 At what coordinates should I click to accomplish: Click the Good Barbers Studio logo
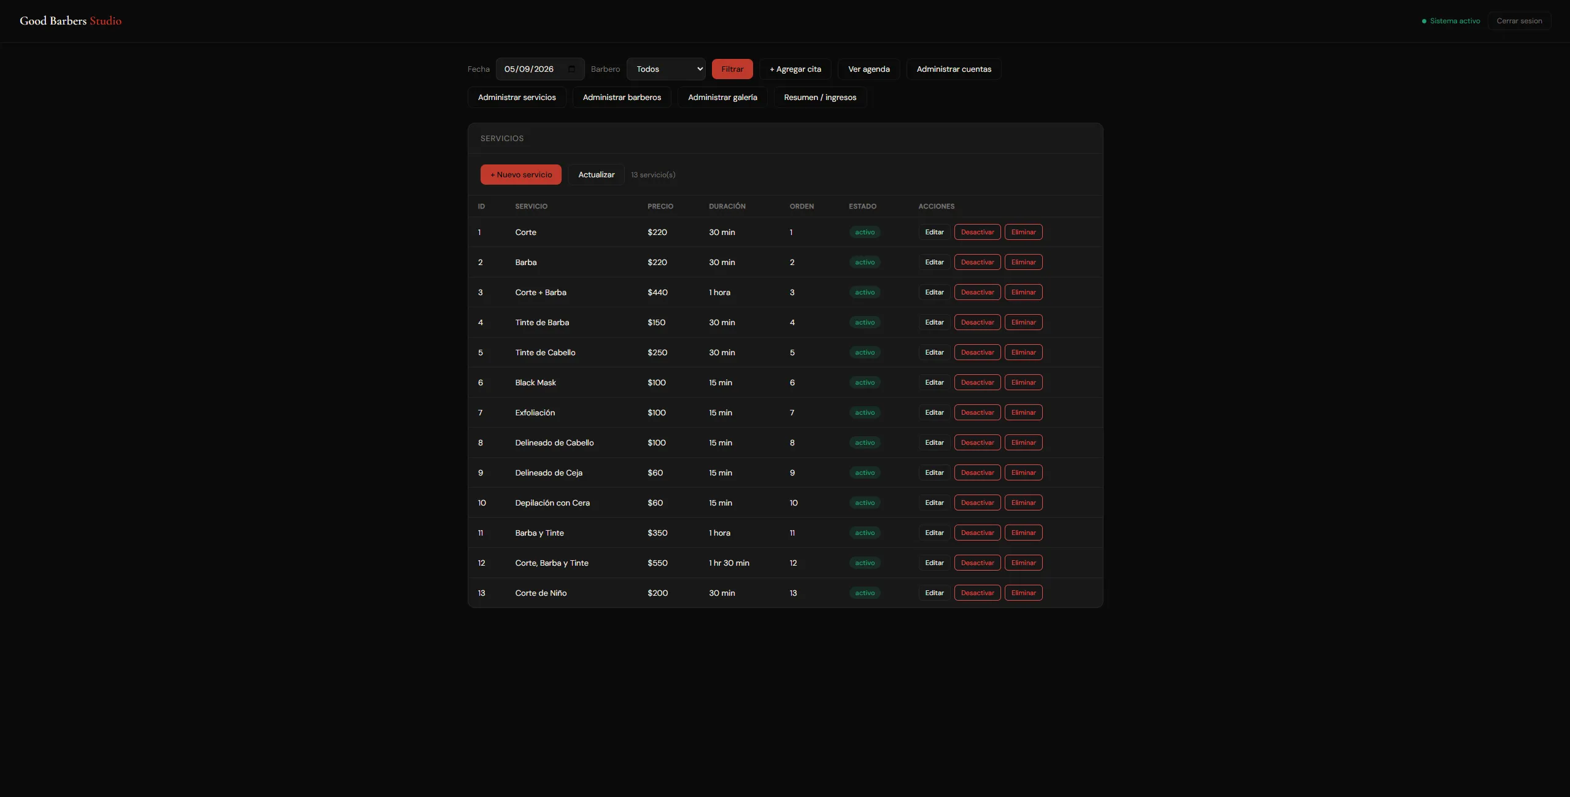(71, 21)
